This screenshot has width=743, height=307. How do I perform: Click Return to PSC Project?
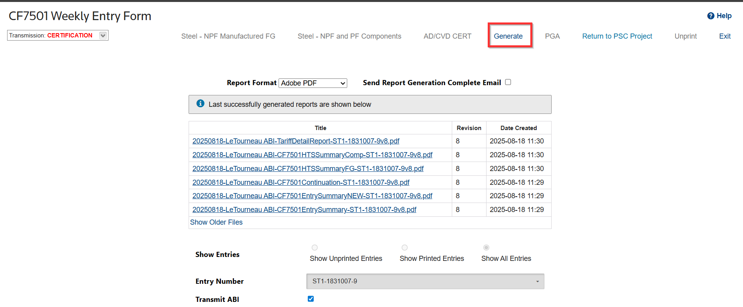pos(617,36)
